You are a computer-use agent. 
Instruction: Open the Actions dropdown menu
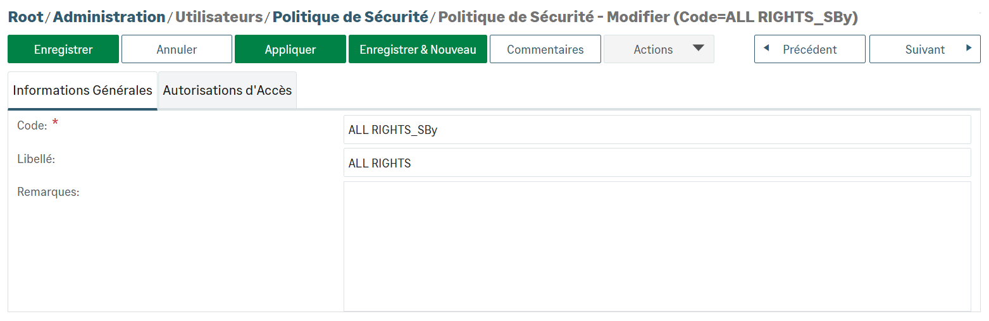[654, 49]
